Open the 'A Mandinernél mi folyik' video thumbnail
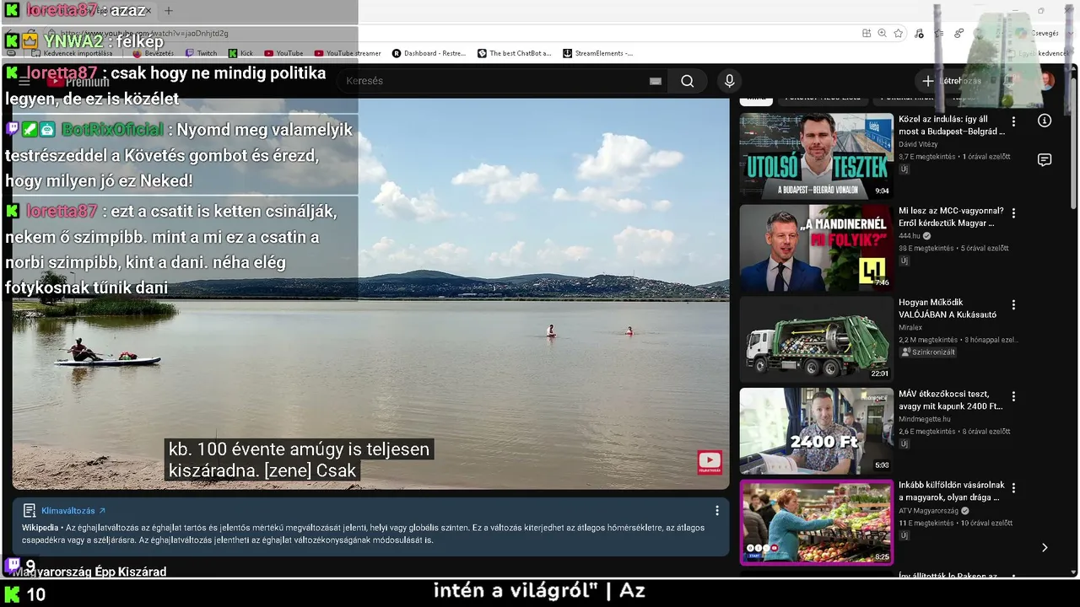Image resolution: width=1080 pixels, height=607 pixels. tap(816, 248)
